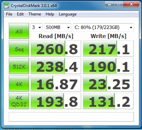The height and width of the screenshot is (130, 142).
Task: Start the 4K benchmark test
Action: (19, 84)
